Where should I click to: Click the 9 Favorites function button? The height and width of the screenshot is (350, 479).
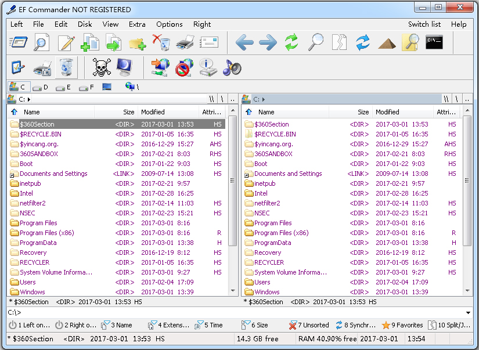click(x=402, y=325)
